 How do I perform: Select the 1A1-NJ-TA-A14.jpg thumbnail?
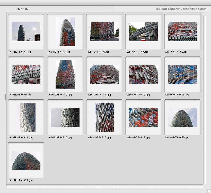(26, 117)
